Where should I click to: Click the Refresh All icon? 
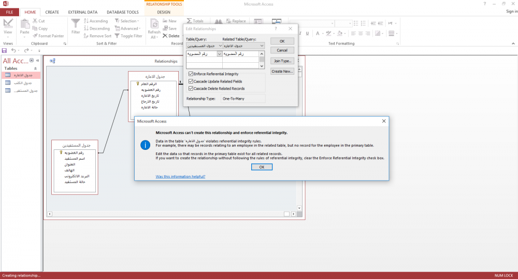(154, 24)
